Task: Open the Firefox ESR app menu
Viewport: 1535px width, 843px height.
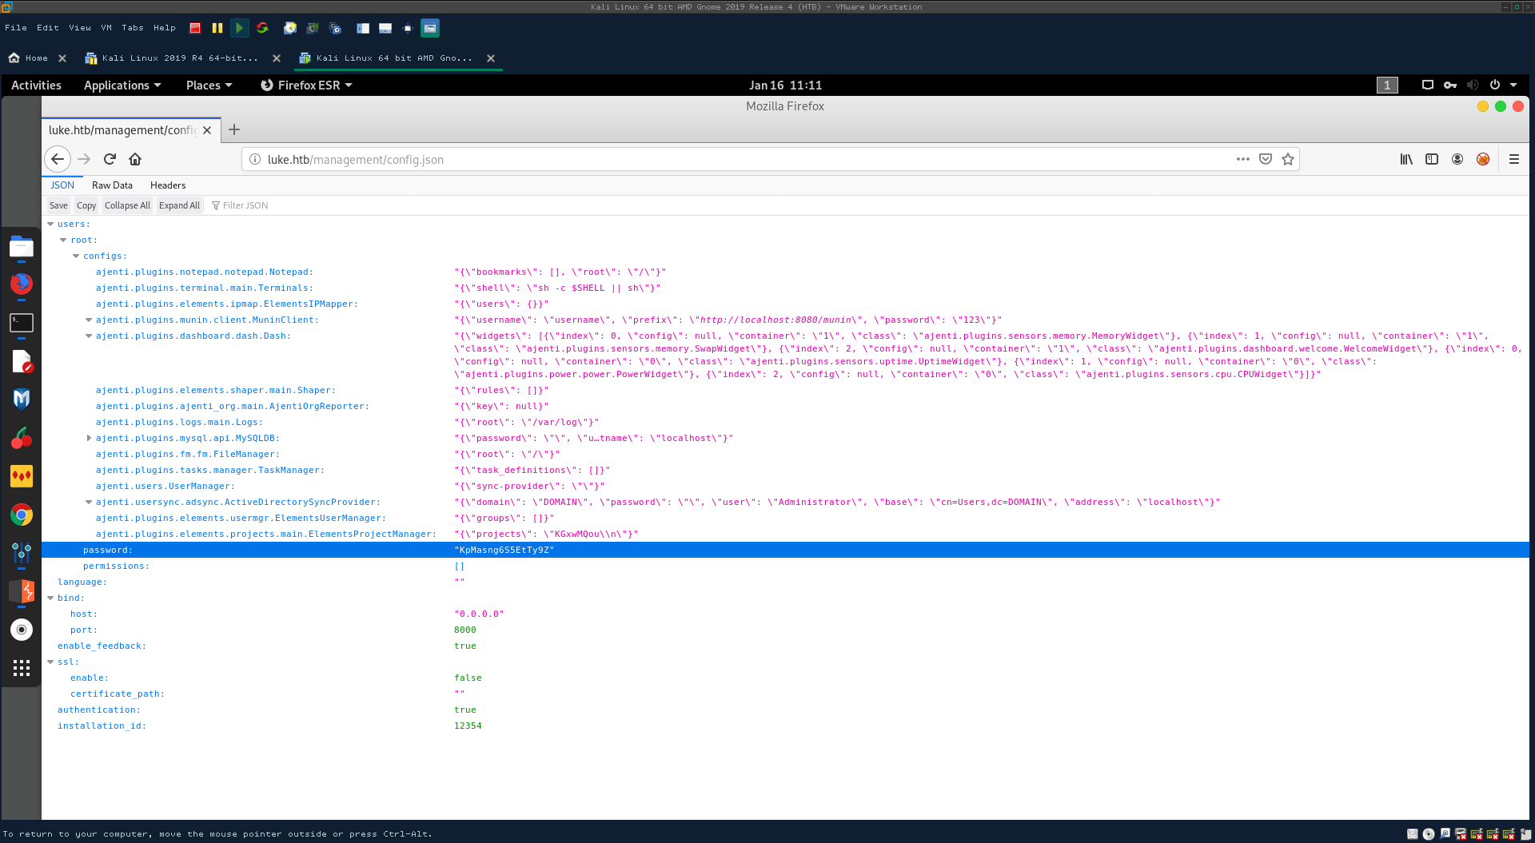Action: click(306, 85)
